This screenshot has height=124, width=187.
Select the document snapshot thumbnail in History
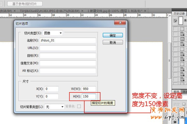pos(181,21)
